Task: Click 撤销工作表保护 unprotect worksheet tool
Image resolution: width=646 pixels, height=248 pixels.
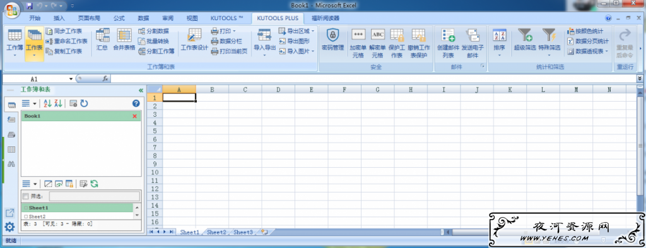Action: (419, 44)
